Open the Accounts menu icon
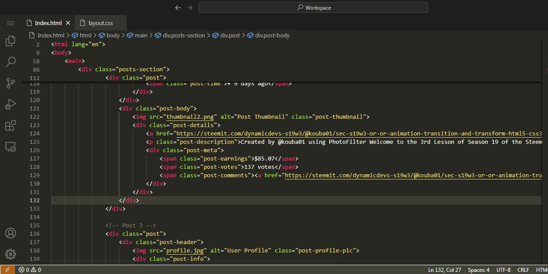 pos(11,233)
